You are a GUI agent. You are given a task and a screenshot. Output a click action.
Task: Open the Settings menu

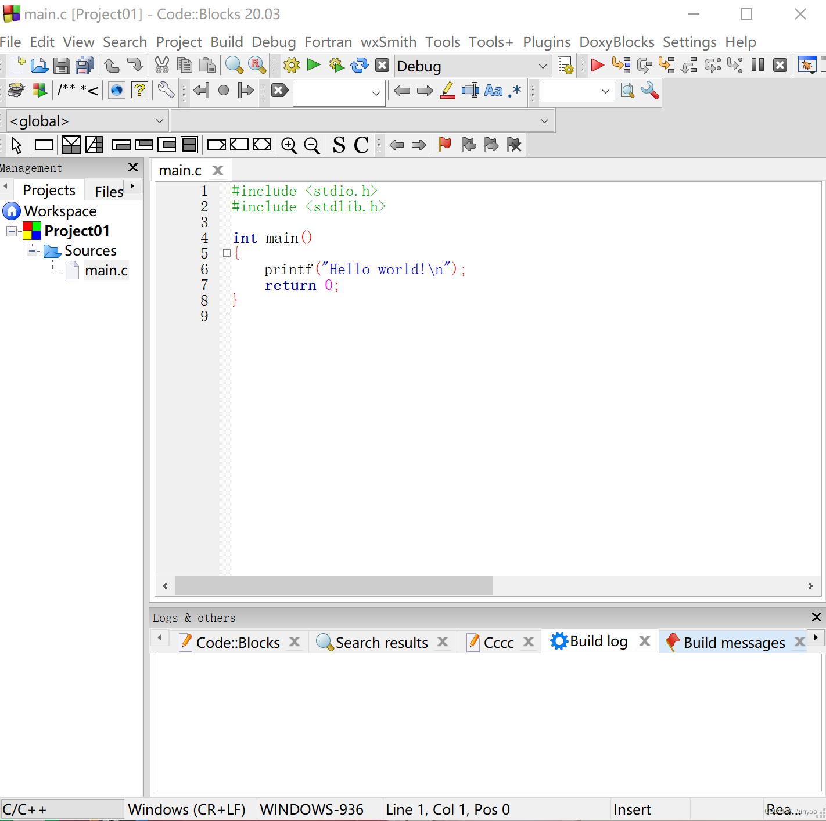[689, 42]
